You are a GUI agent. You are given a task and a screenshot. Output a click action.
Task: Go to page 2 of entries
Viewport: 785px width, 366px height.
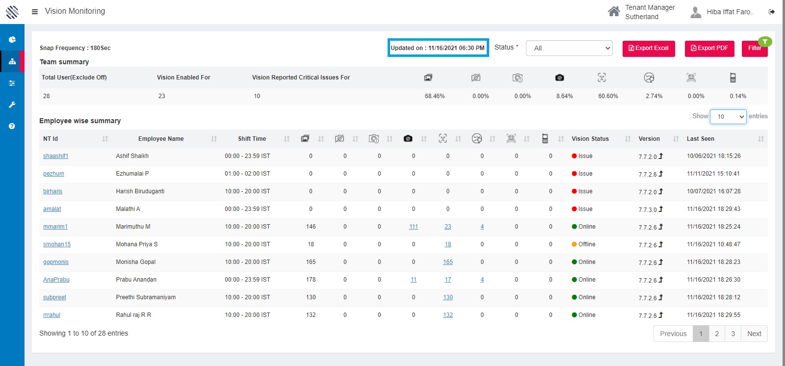717,334
